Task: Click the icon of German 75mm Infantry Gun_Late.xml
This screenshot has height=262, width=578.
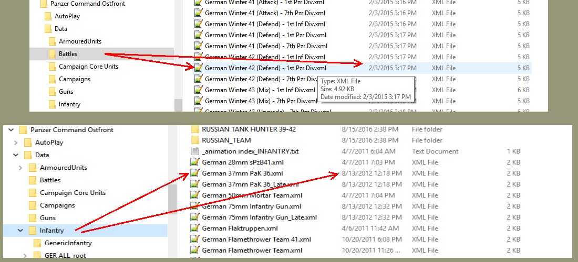Action: pyautogui.click(x=194, y=217)
